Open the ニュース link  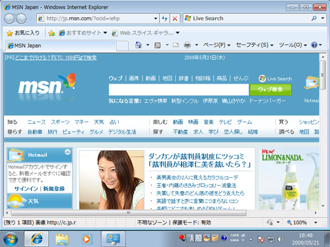pyautogui.click(x=36, y=122)
